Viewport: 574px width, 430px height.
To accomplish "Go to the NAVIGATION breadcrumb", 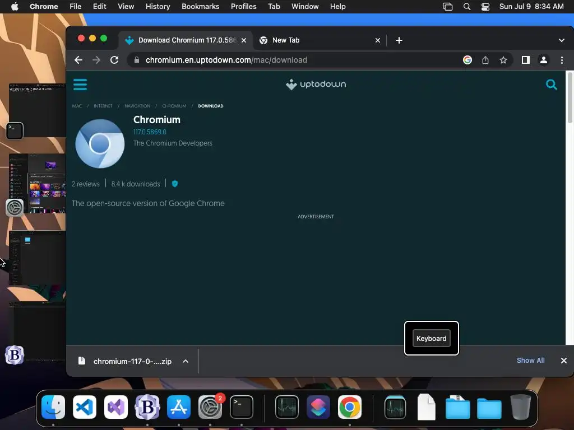I will pyautogui.click(x=137, y=106).
